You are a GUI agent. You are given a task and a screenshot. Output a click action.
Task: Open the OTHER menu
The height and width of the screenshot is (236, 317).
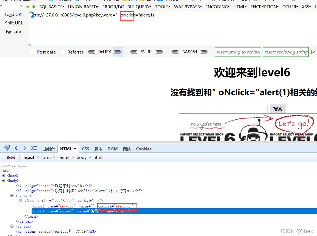(290, 7)
